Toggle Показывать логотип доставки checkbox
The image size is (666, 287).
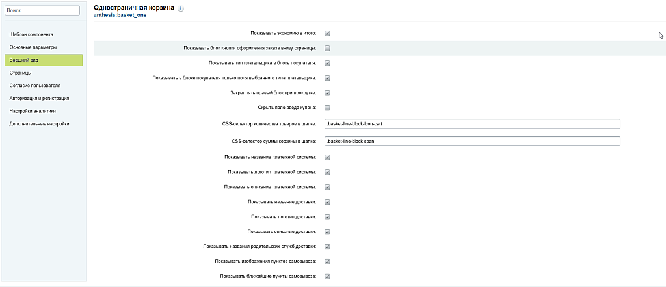pyautogui.click(x=328, y=217)
